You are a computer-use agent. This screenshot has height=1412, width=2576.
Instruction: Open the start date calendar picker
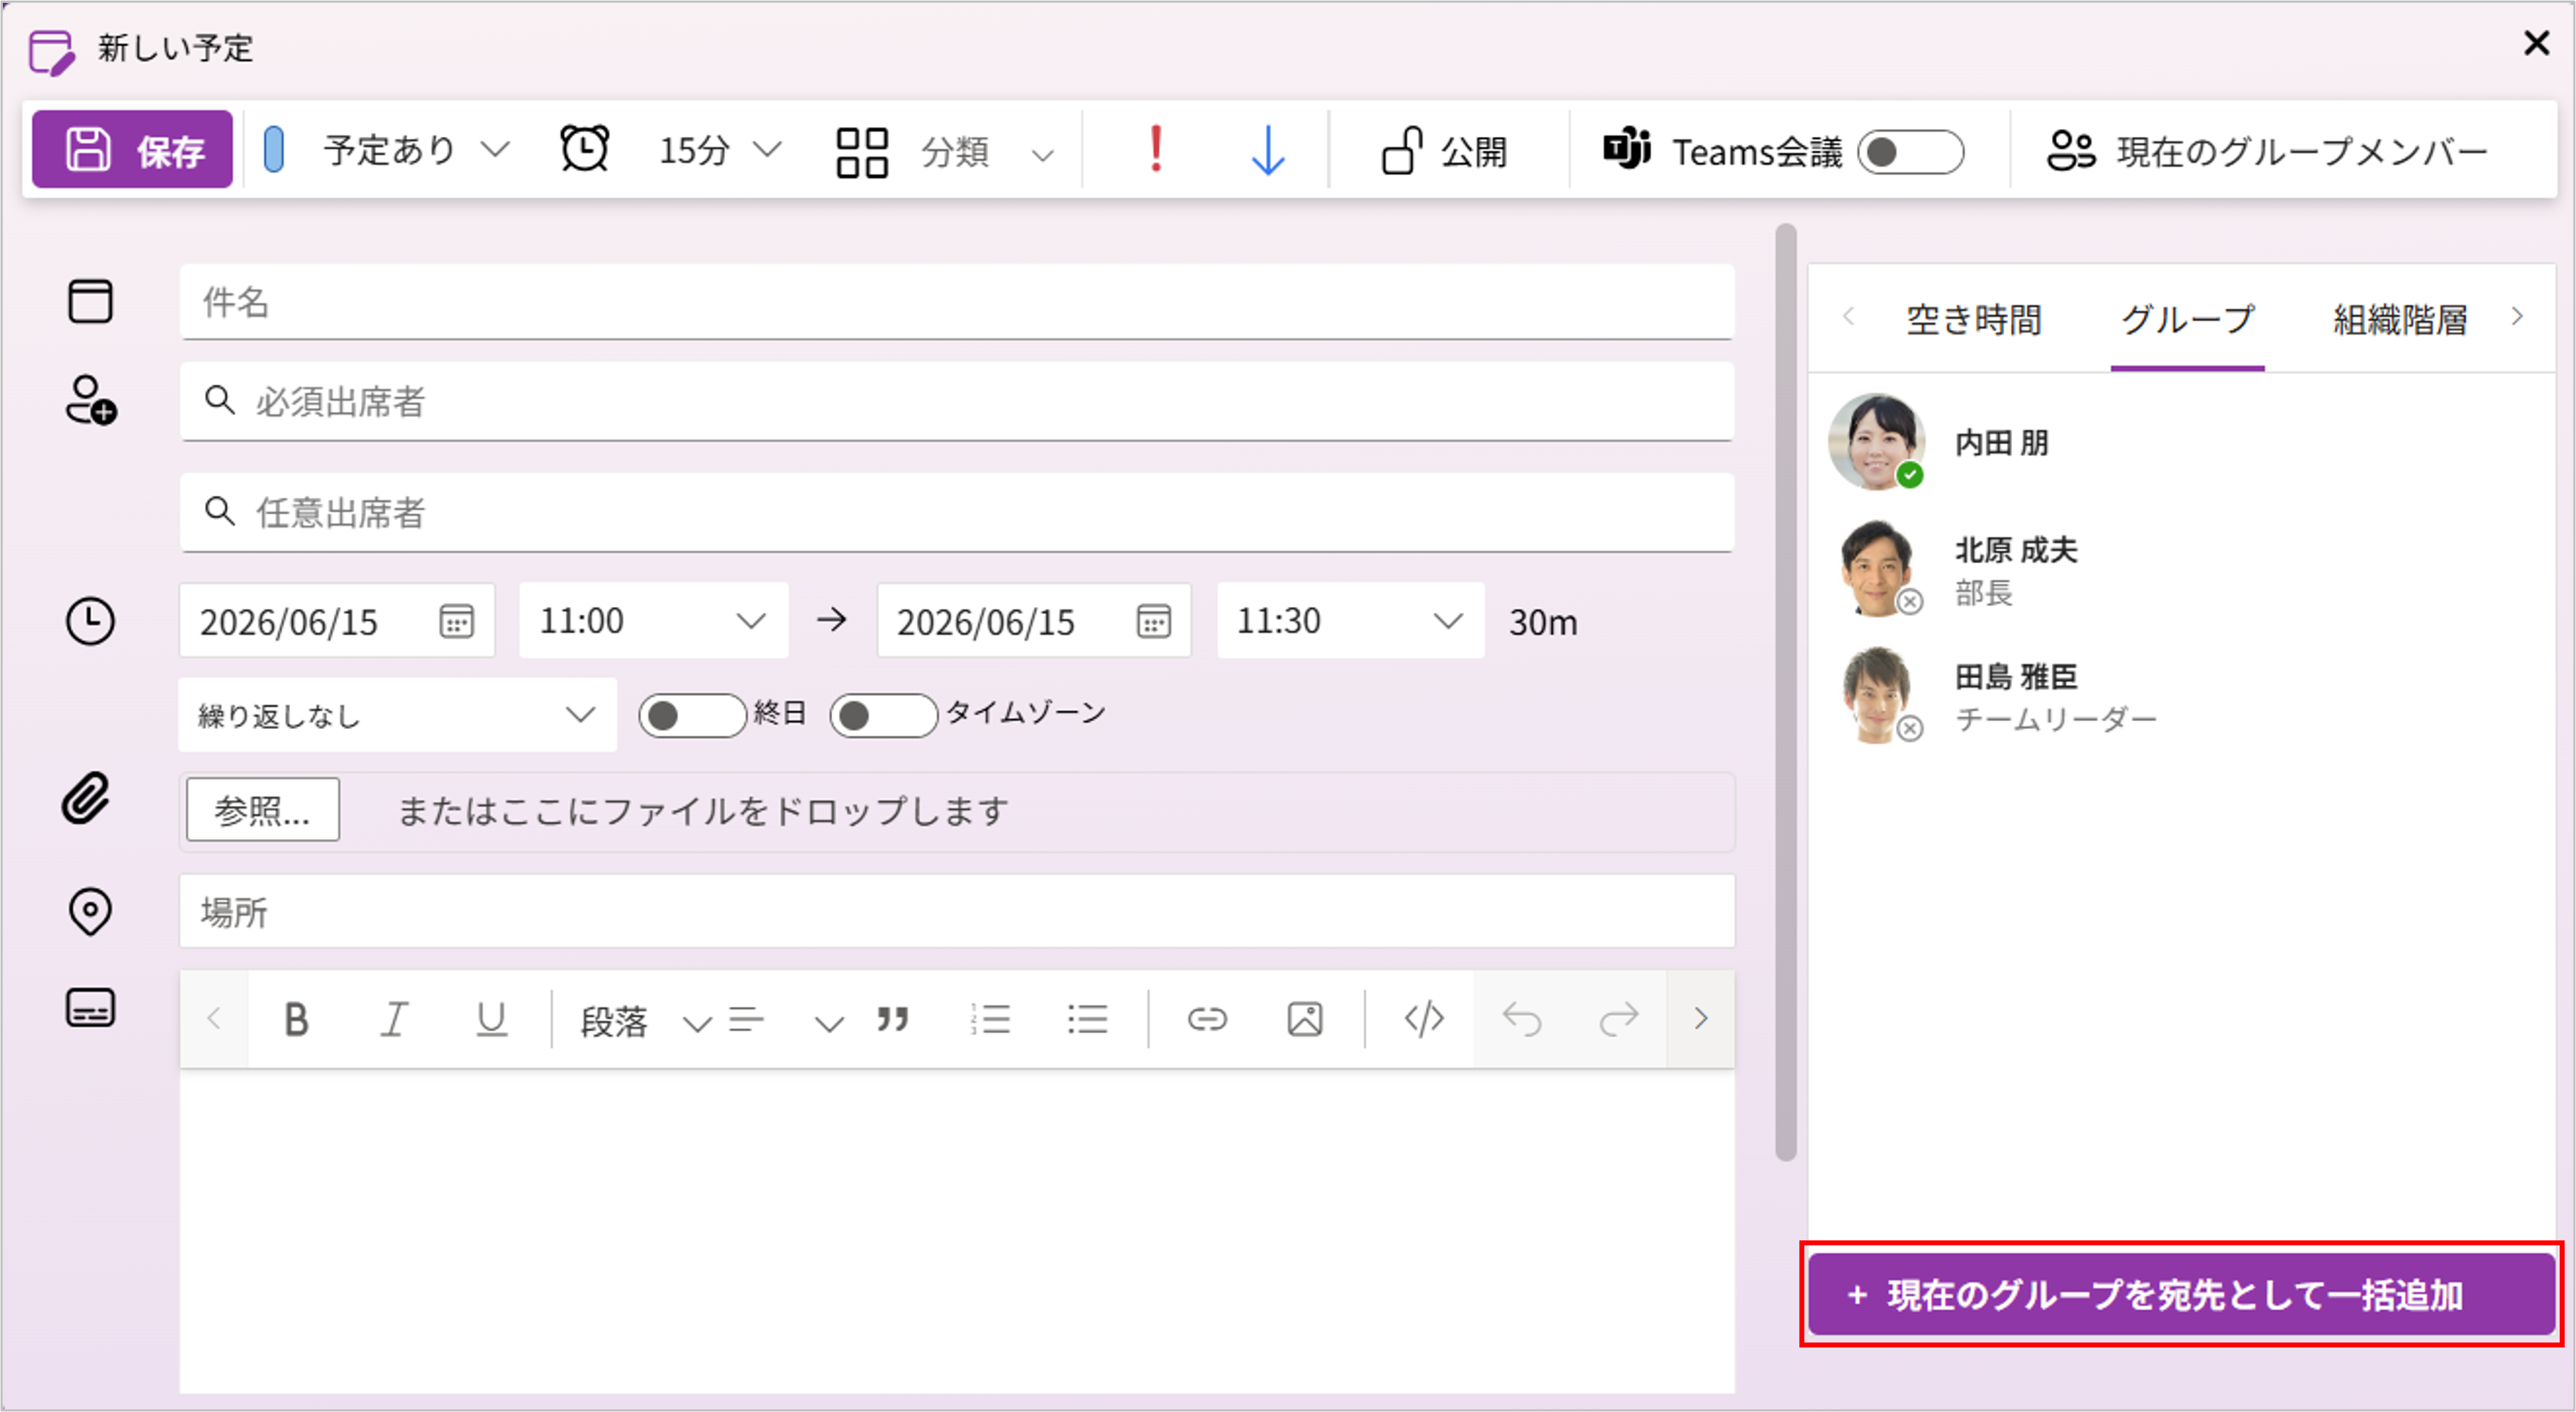pos(457,621)
